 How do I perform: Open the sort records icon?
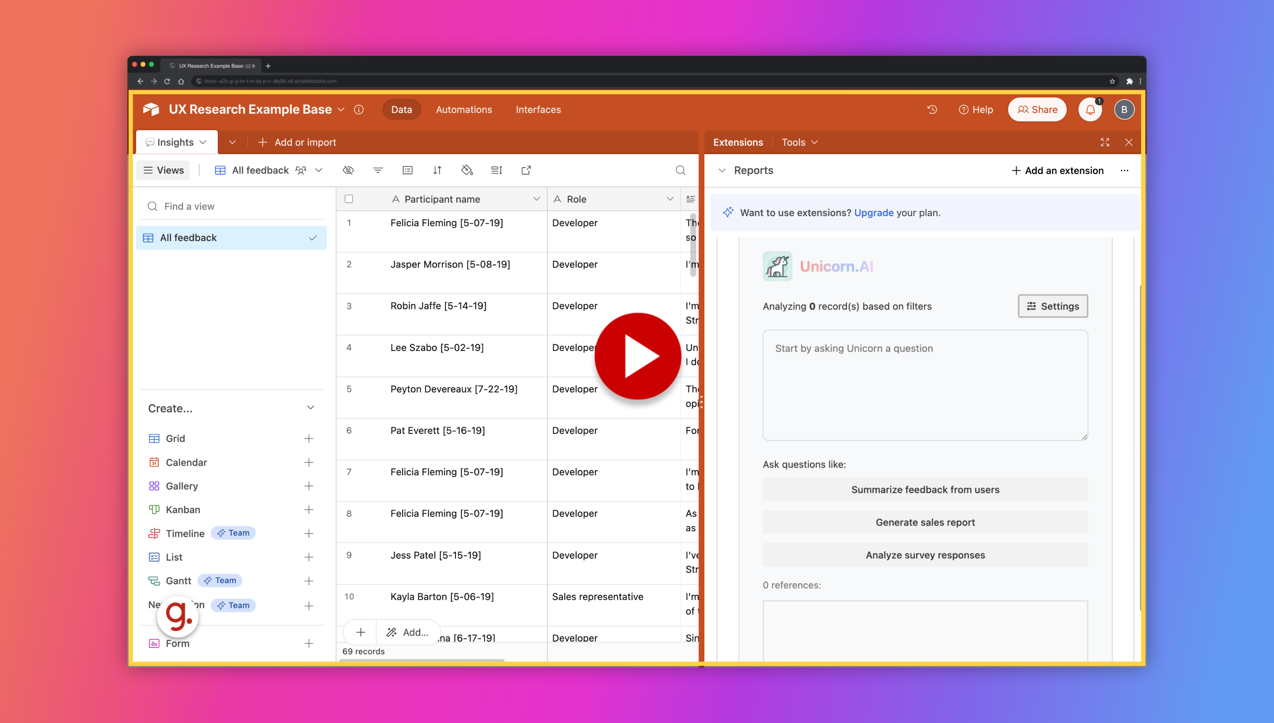437,170
